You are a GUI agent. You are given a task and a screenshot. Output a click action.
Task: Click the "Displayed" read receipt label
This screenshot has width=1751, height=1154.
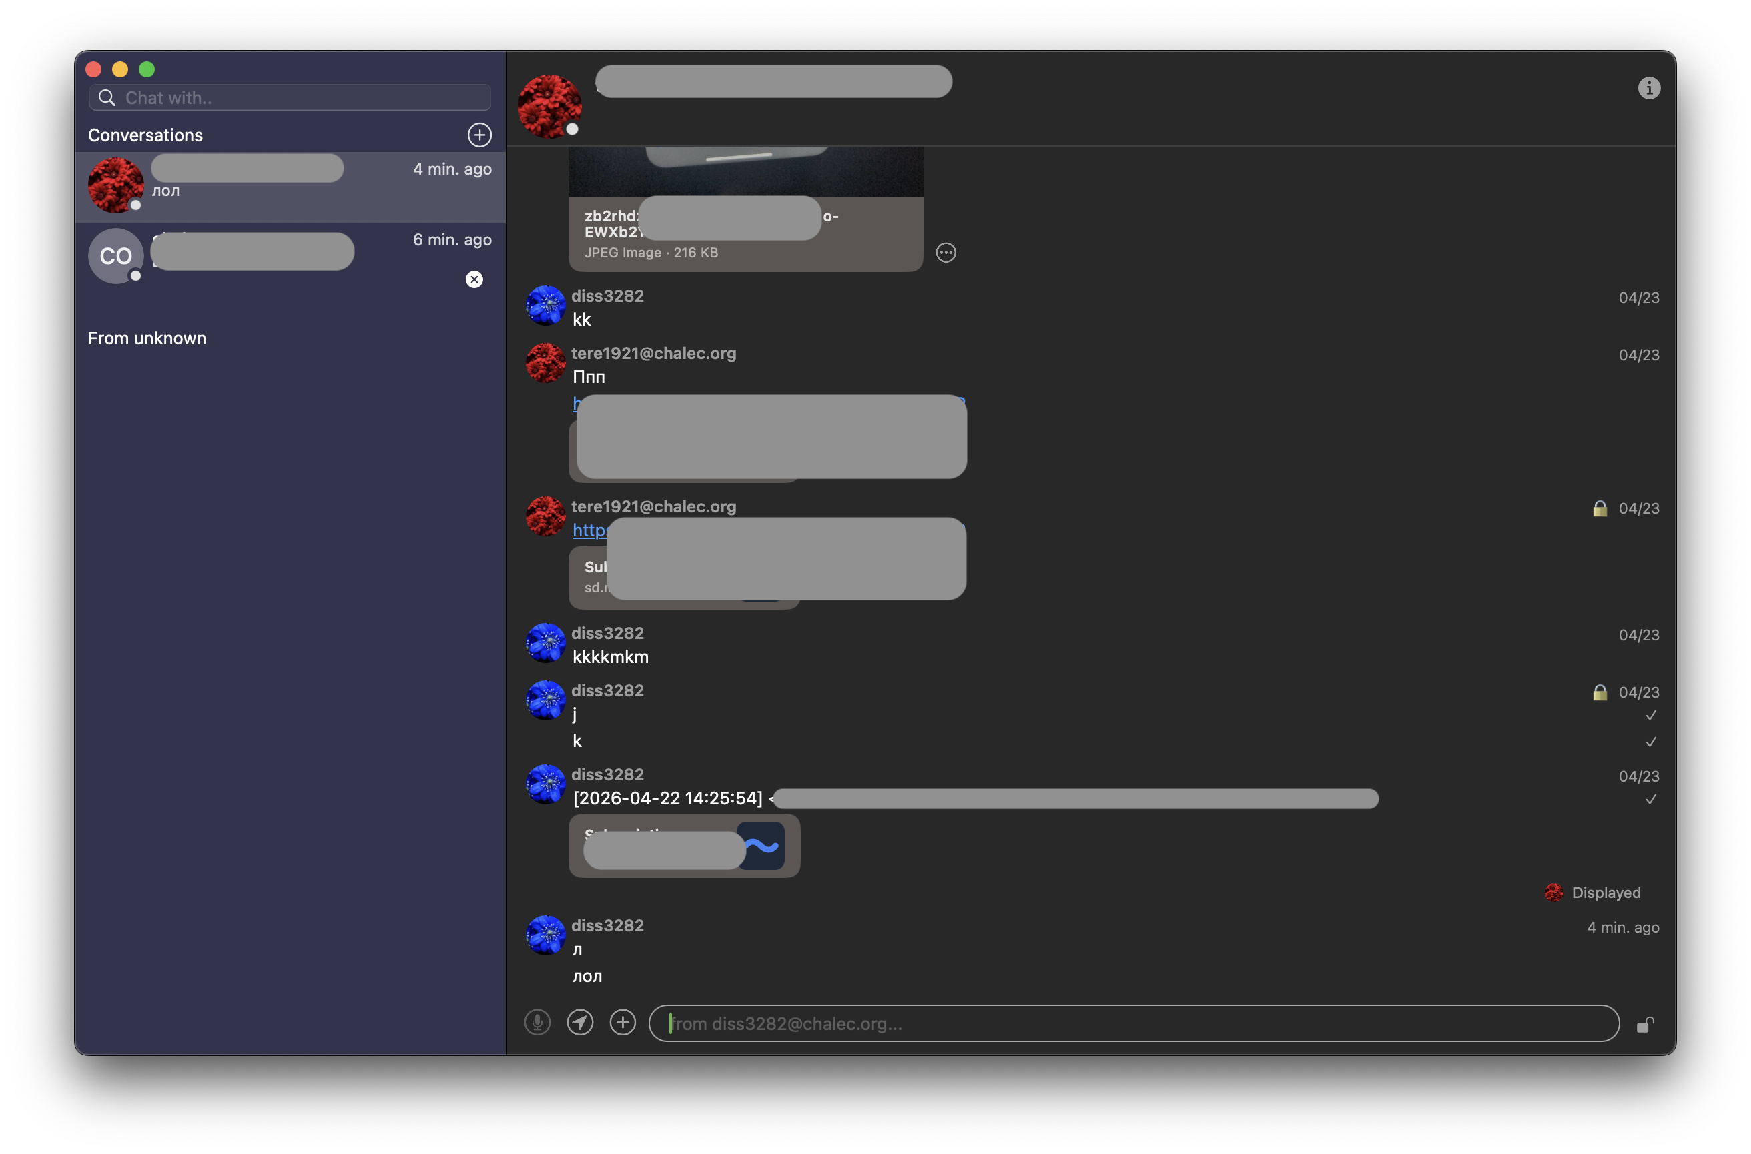coord(1606,893)
